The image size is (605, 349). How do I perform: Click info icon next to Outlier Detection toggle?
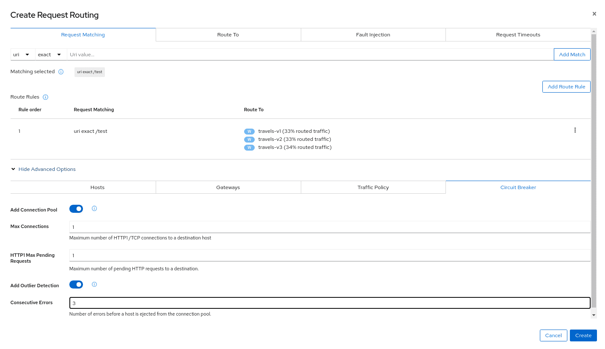pos(94,285)
